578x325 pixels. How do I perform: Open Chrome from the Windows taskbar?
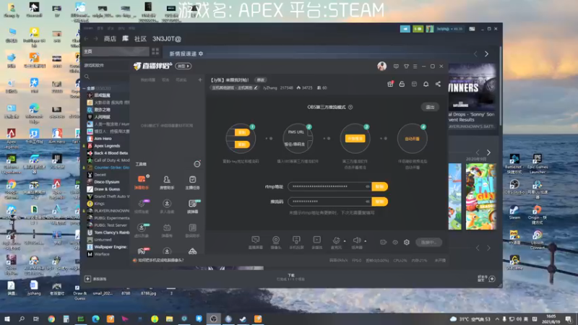pos(51,318)
